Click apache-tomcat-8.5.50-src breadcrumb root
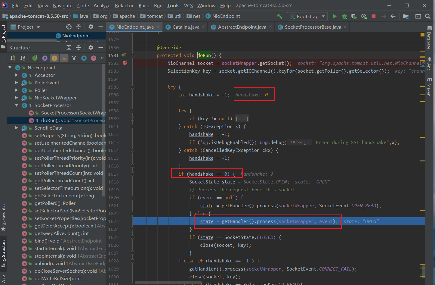Screen dimensions: 435x285 tap(39, 16)
